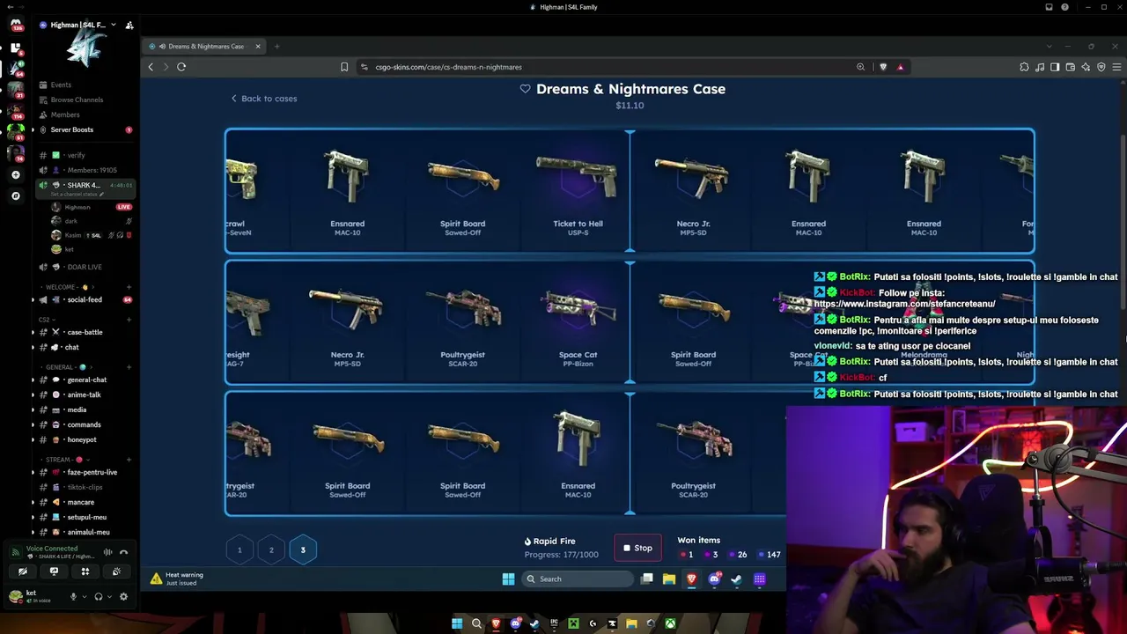Open Discord Discover compass icon
This screenshot has width=1127, height=634.
(16, 195)
